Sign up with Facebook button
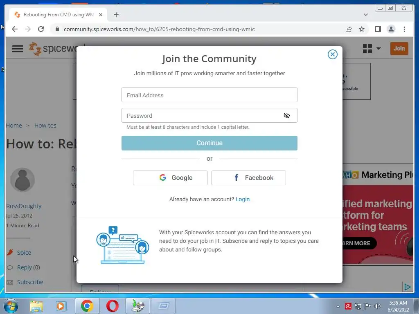 click(248, 178)
